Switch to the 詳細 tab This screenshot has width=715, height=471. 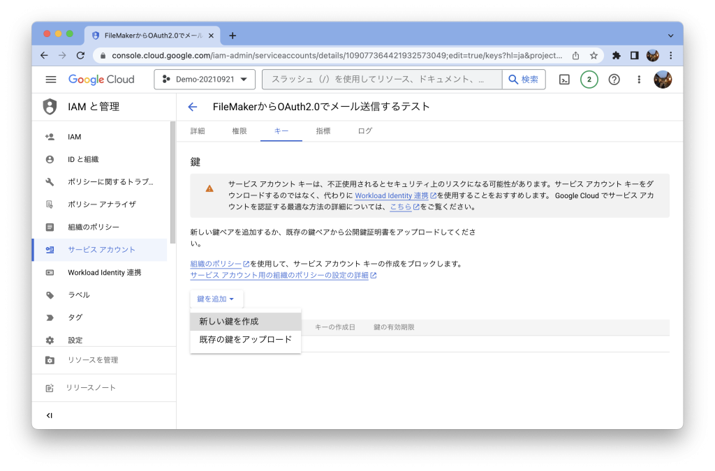pos(198,131)
